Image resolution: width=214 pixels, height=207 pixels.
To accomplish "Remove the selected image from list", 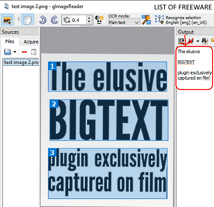I will click(x=24, y=52).
